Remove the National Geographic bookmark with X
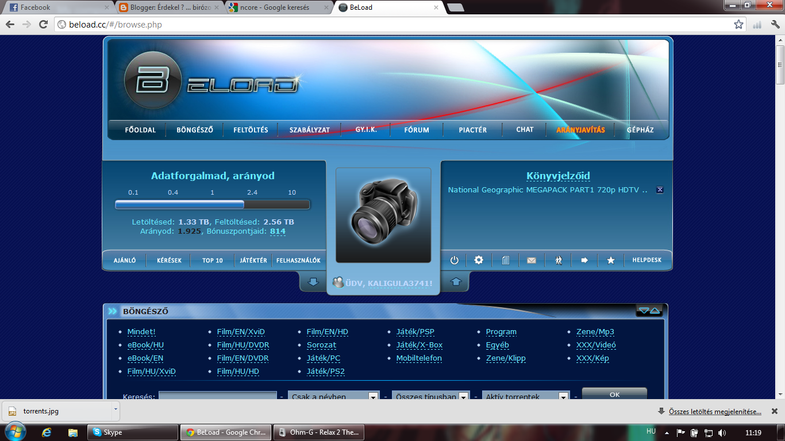Image resolution: width=785 pixels, height=441 pixels. tap(660, 190)
